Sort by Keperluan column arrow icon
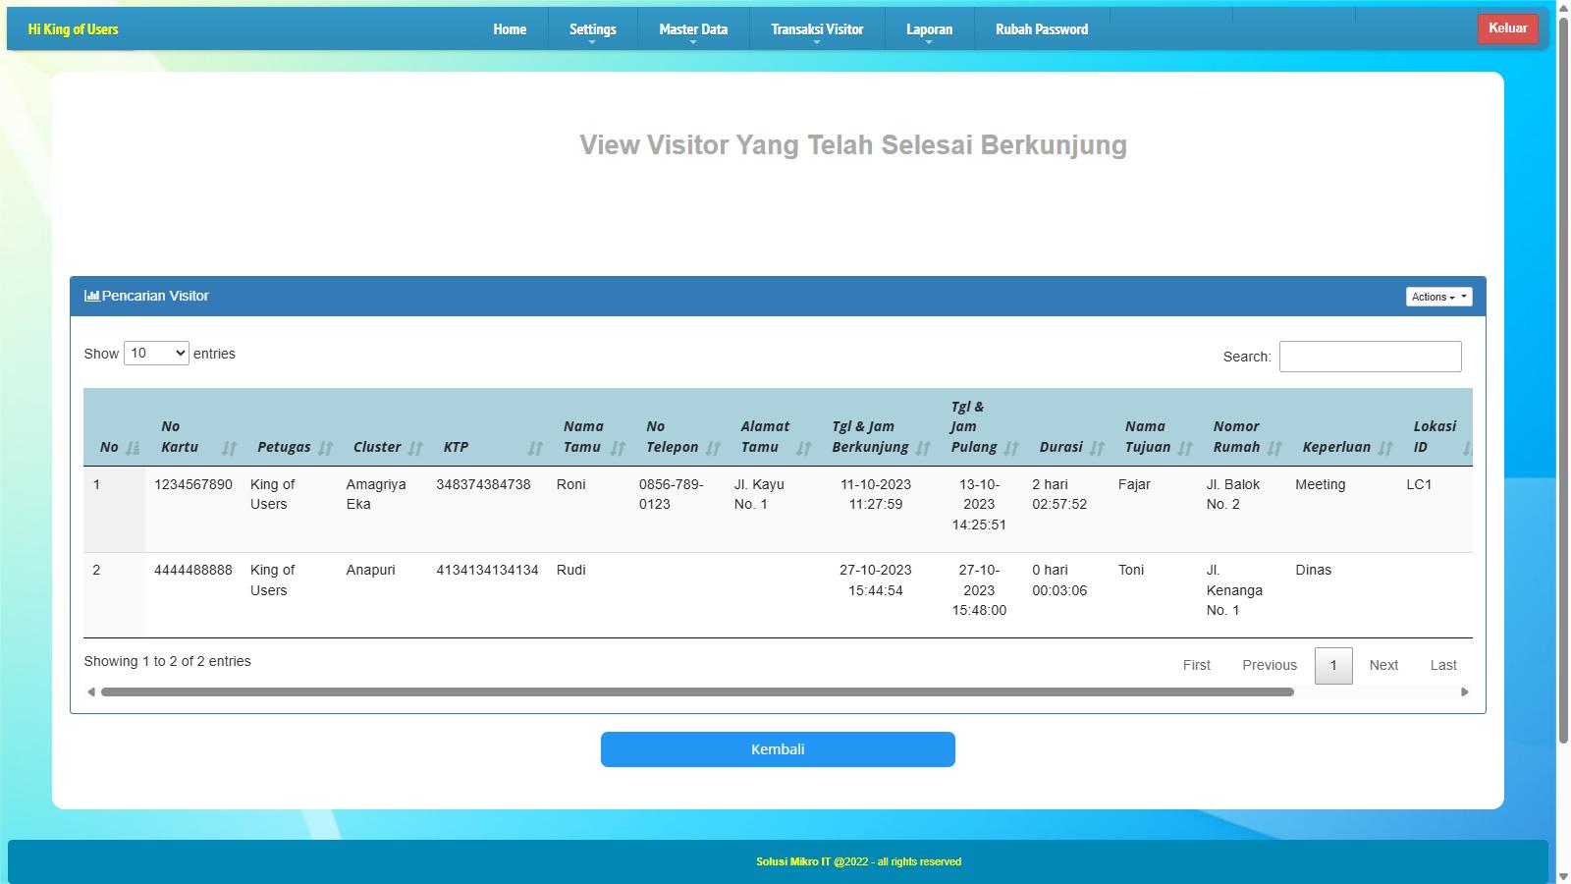 [x=1385, y=448]
